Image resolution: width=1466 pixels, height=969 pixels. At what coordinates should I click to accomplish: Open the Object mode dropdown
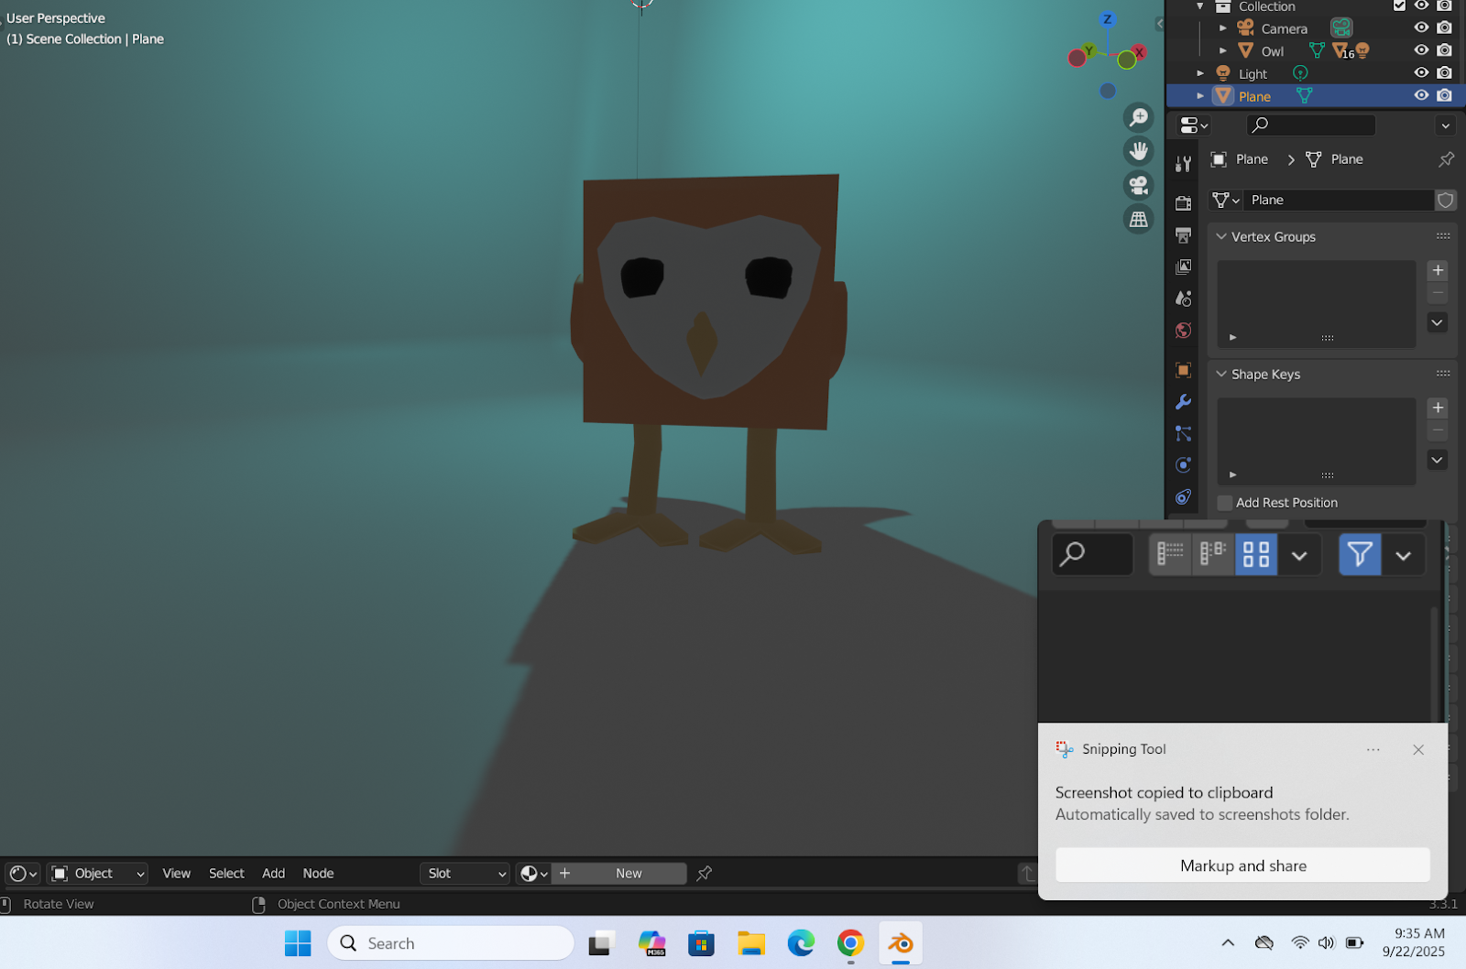[x=97, y=874]
